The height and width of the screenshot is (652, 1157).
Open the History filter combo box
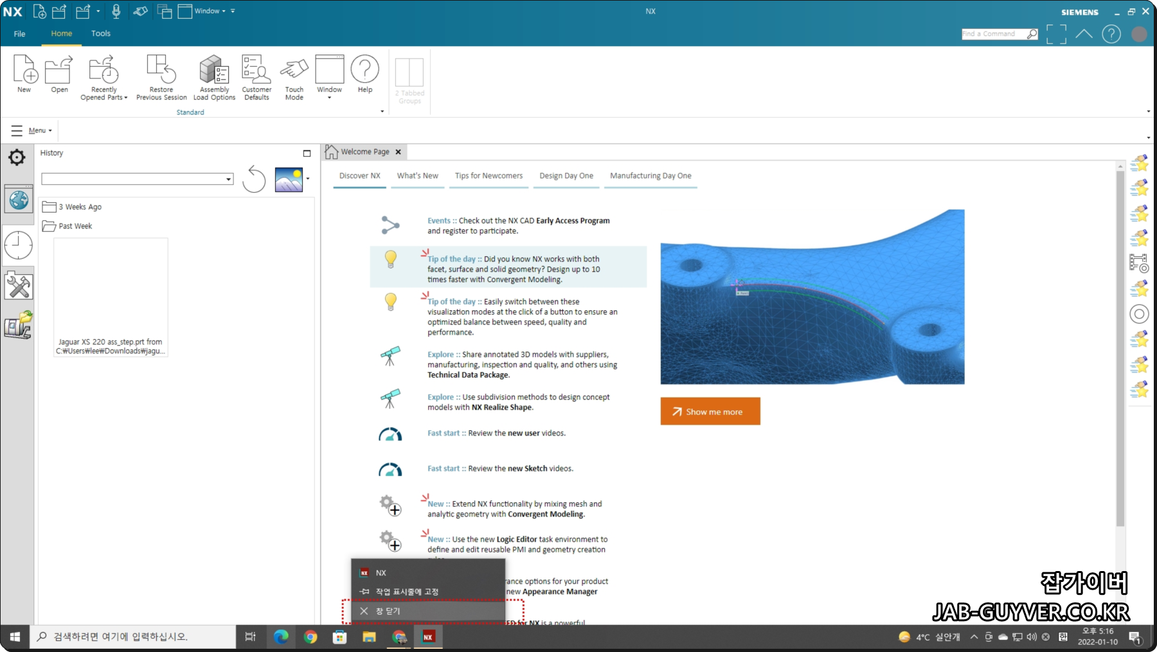tap(137, 179)
